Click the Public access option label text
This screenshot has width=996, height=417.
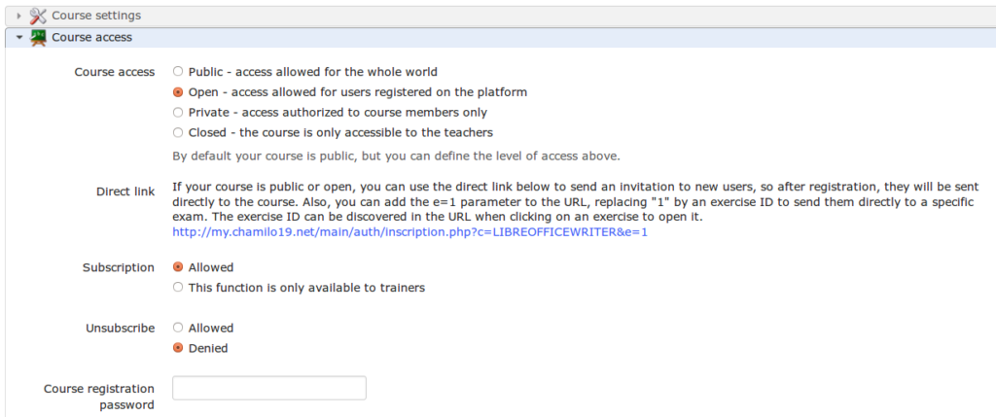(312, 72)
